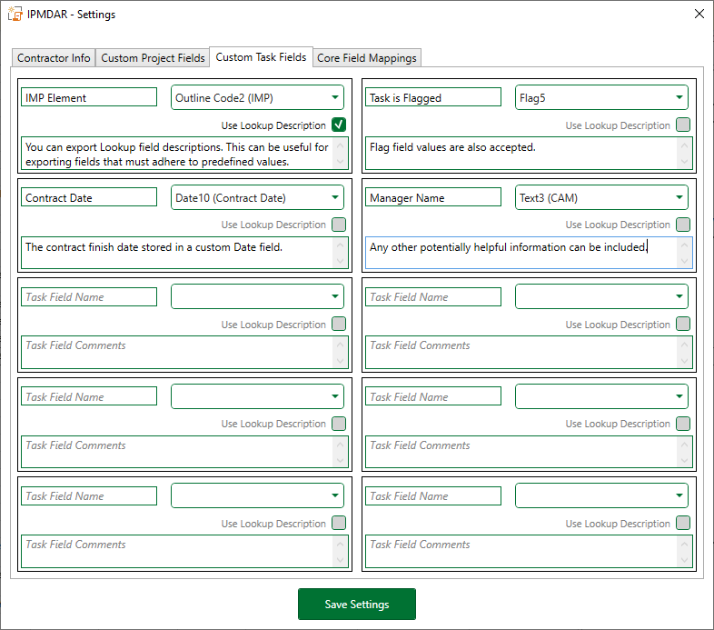Viewport: 714px width, 630px height.
Task: Go to the Core Field Mappings tab
Action: (367, 58)
